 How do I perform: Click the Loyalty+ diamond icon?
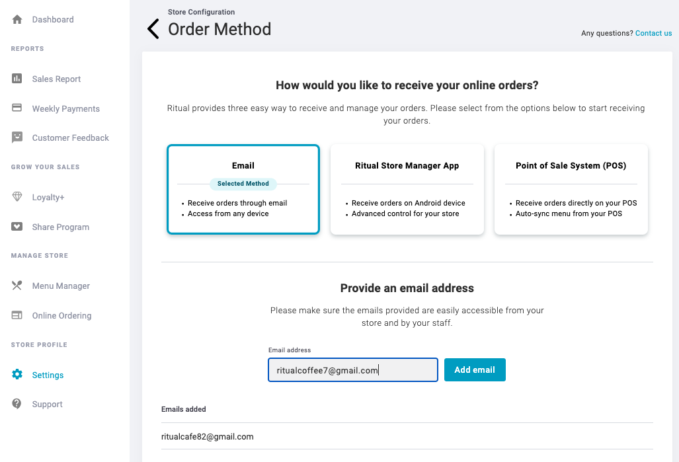(17, 197)
